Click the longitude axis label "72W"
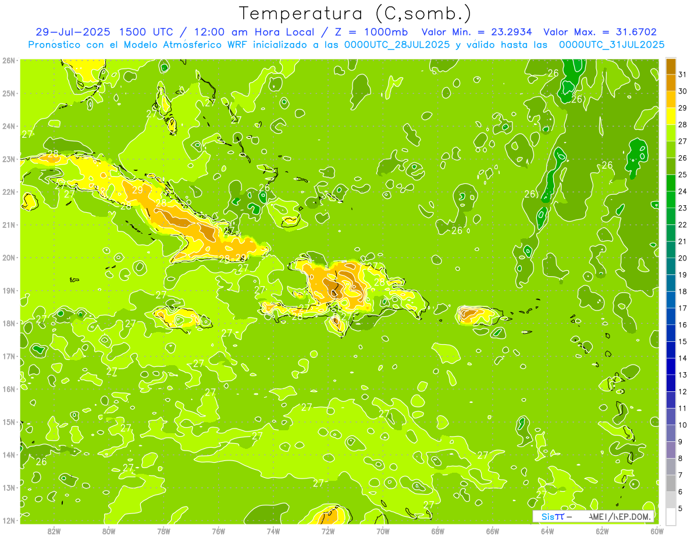 328,531
